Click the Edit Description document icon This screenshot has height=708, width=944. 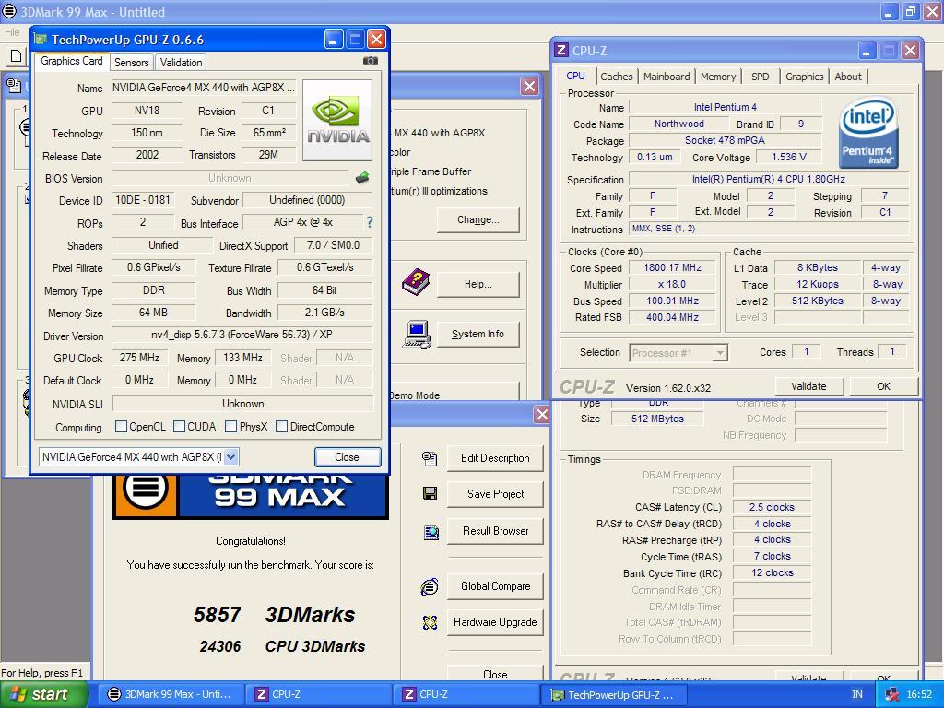click(430, 459)
